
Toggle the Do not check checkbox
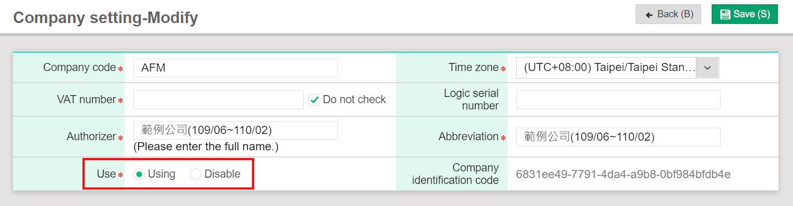[314, 100]
